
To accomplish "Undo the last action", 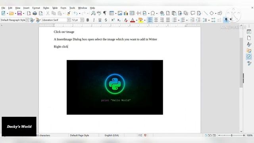I will point(75,13).
